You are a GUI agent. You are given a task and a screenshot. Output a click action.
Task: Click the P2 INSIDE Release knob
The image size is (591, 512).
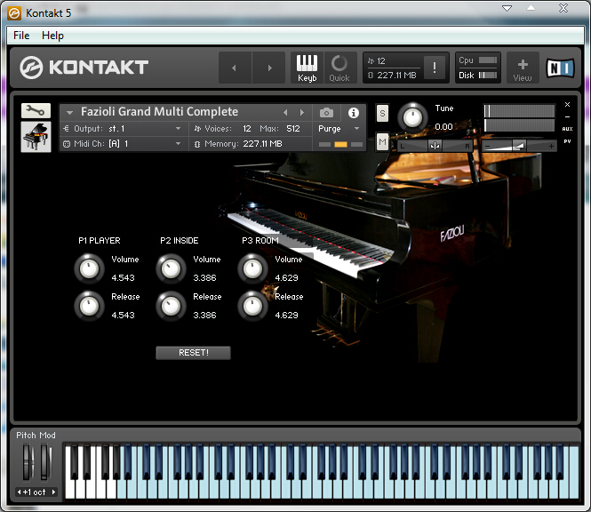coord(171,306)
